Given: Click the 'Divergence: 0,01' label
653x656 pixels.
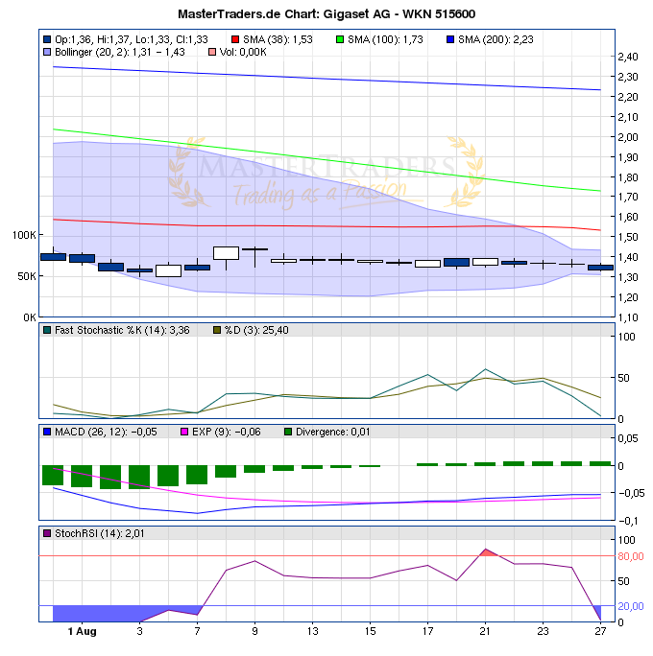Looking at the screenshot, I should [x=333, y=432].
